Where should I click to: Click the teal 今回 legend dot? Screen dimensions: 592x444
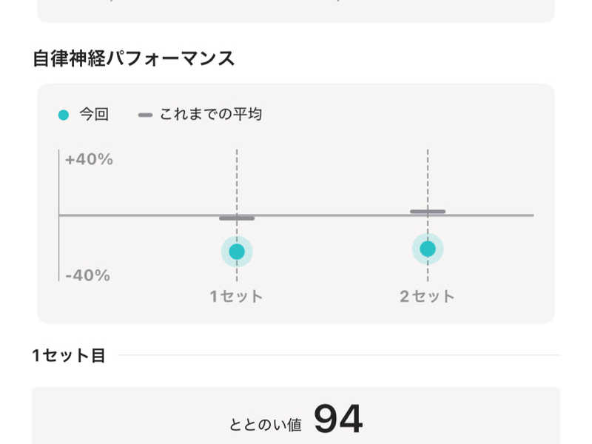pyautogui.click(x=64, y=115)
